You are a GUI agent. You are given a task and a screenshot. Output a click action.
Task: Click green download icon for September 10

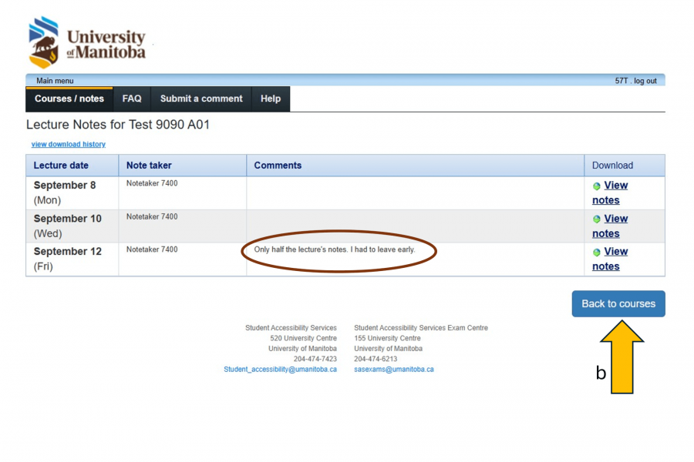(596, 219)
